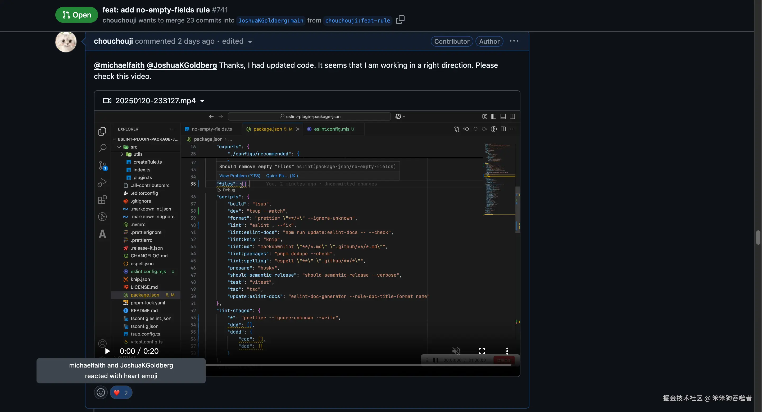The height and width of the screenshot is (412, 762).
Task: Play the 20250120-233127.mp4 video
Action: tap(108, 351)
